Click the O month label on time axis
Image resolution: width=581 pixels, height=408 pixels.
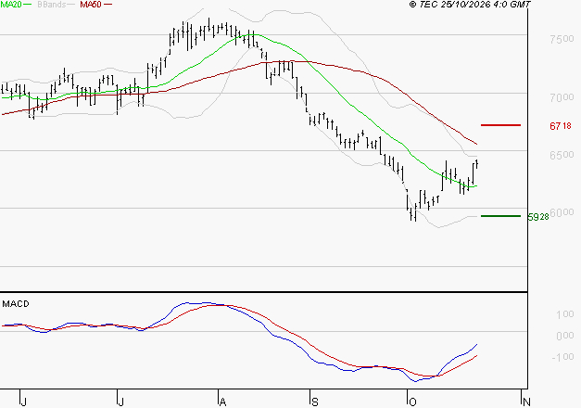click(412, 402)
